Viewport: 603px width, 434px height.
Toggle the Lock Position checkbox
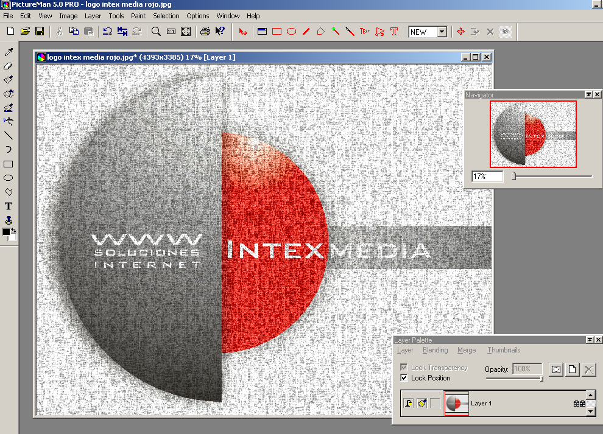[x=404, y=378]
